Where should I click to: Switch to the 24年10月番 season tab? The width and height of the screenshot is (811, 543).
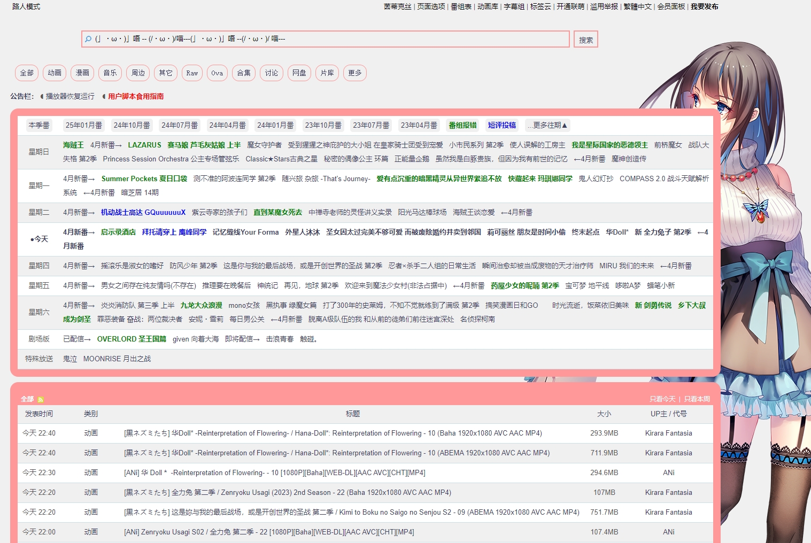tap(132, 125)
